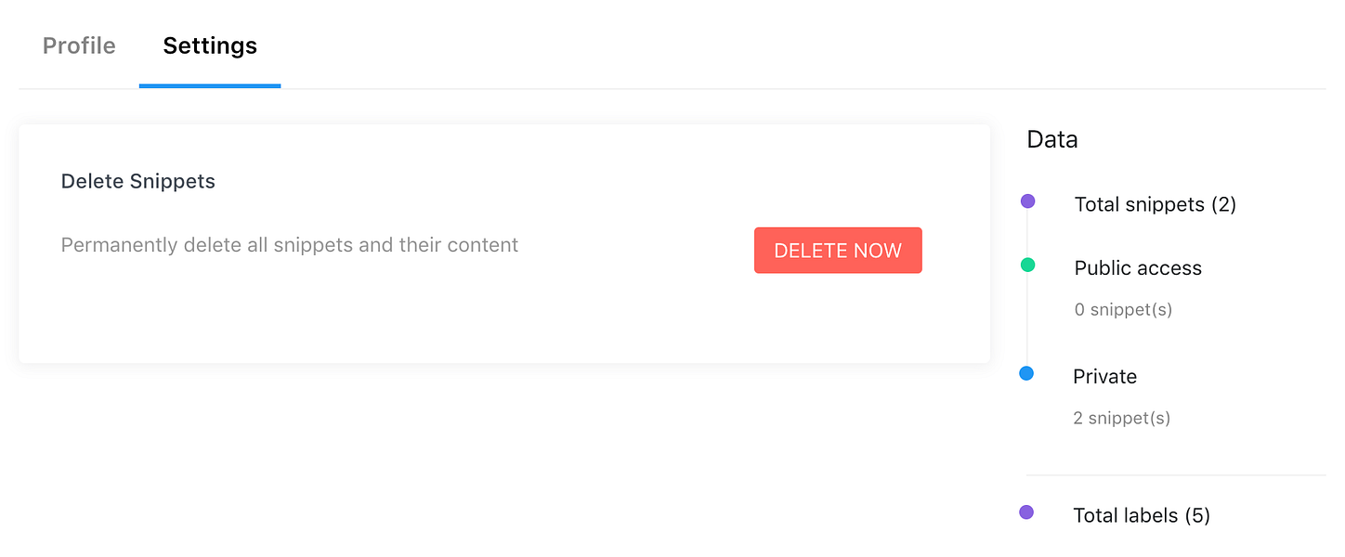Click the 0 snippet(s) count text

pyautogui.click(x=1123, y=309)
